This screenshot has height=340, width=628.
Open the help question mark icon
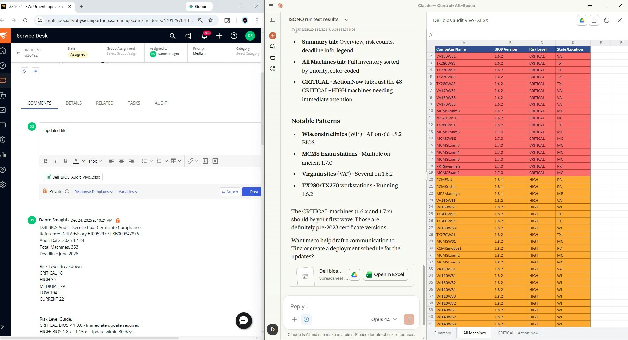(x=234, y=36)
